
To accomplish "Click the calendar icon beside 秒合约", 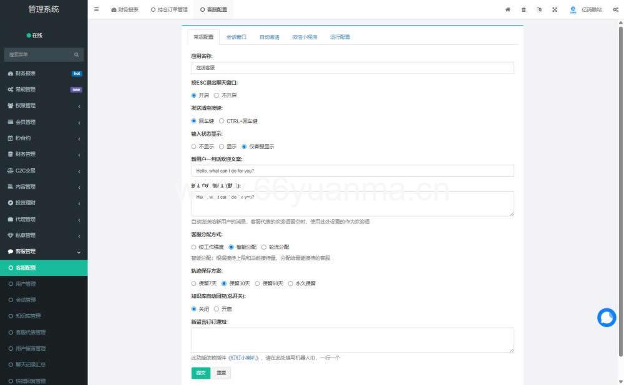I will pos(11,138).
